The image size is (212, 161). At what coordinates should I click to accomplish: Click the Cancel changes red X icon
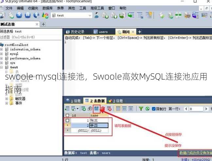tap(109, 109)
